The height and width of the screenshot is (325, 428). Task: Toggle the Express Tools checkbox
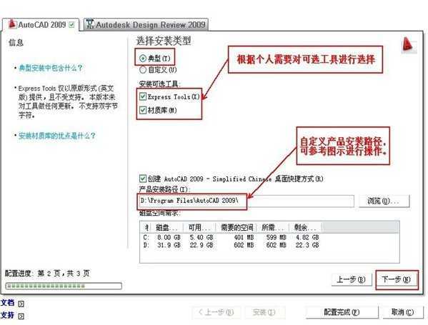(143, 96)
